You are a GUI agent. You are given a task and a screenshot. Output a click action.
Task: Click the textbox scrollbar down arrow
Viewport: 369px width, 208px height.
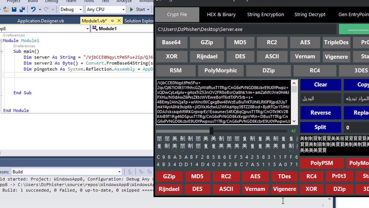294,121
